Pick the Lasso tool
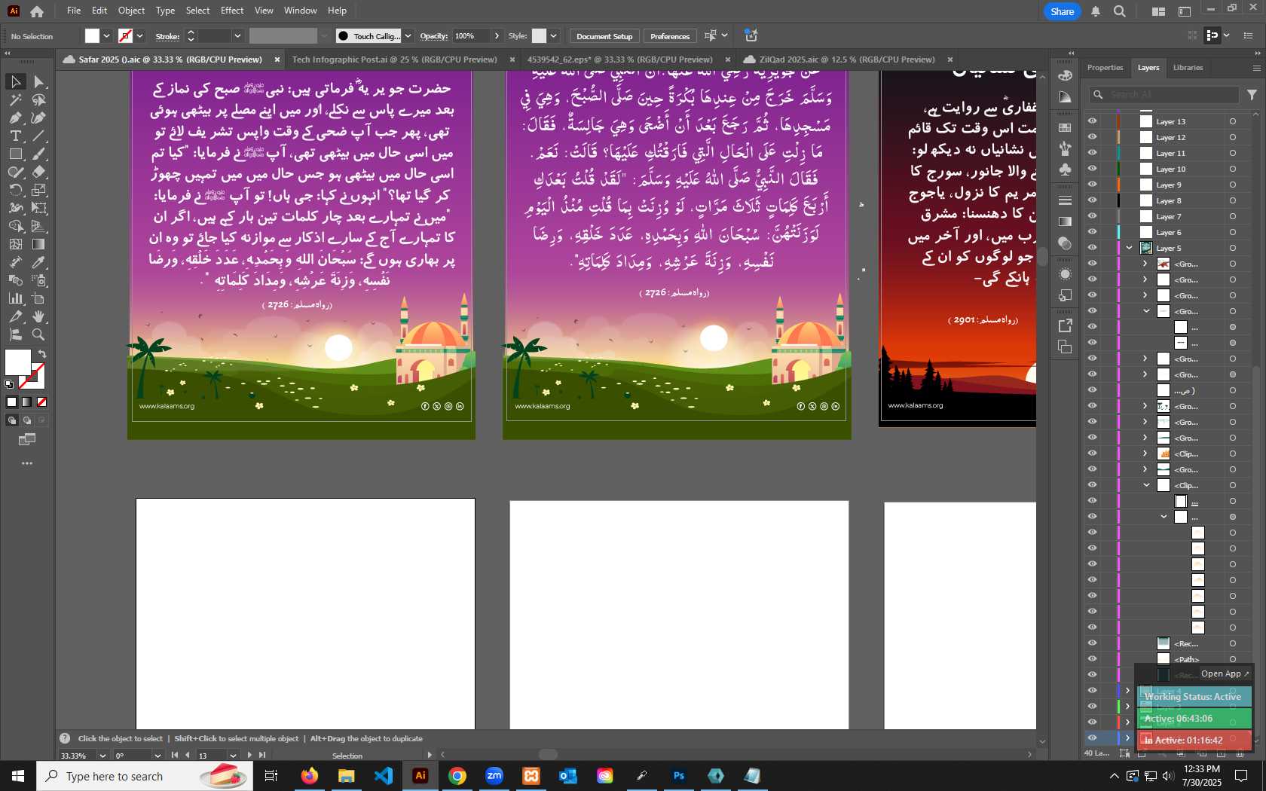This screenshot has height=791, width=1266. coord(39,99)
